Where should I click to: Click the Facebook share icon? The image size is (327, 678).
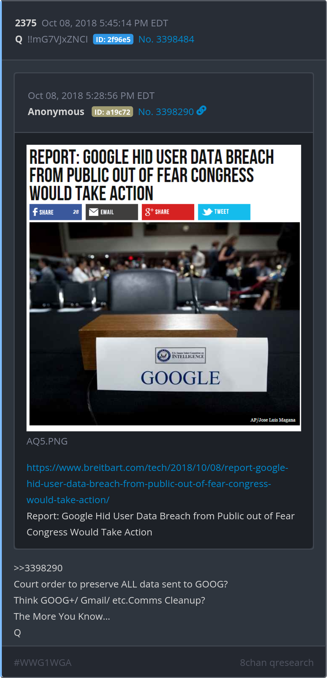coord(35,212)
